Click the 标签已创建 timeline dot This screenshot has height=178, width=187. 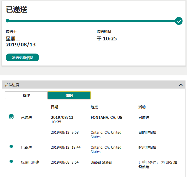click(11, 162)
